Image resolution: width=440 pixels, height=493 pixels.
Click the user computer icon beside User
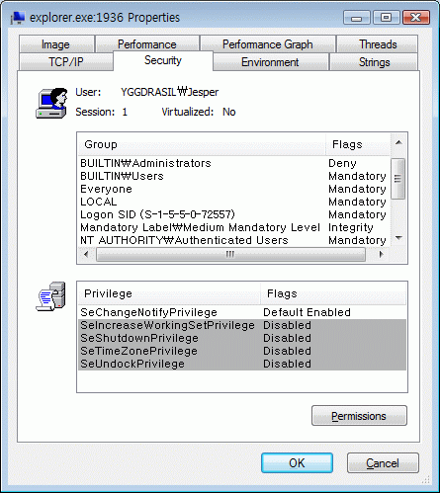pos(51,103)
